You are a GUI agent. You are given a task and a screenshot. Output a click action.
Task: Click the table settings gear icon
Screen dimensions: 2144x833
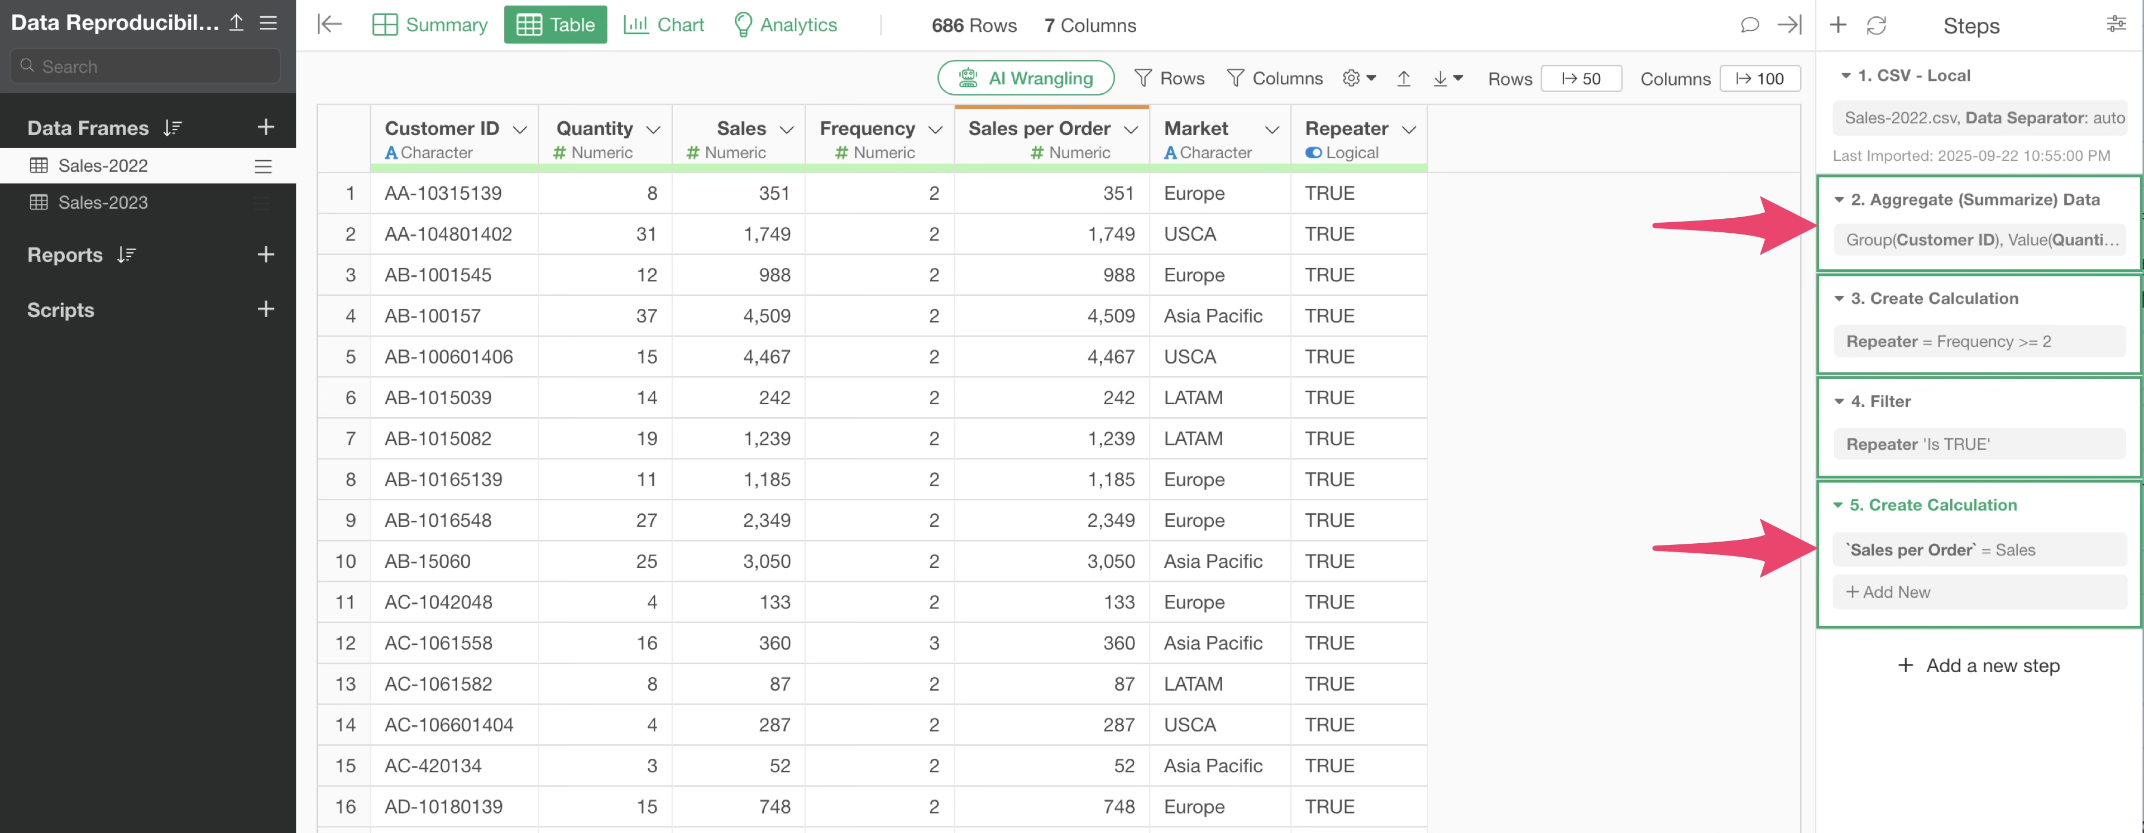pos(1352,78)
